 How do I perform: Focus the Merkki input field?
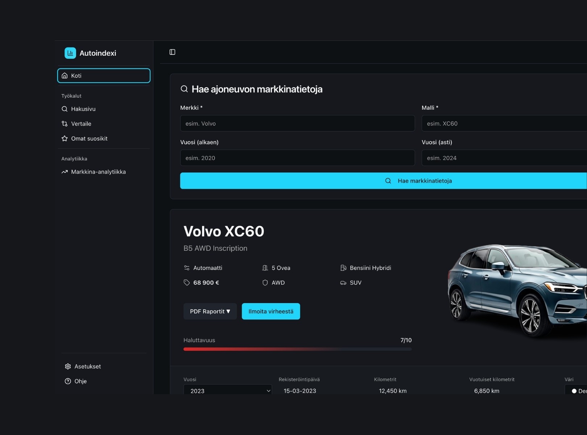tap(297, 123)
